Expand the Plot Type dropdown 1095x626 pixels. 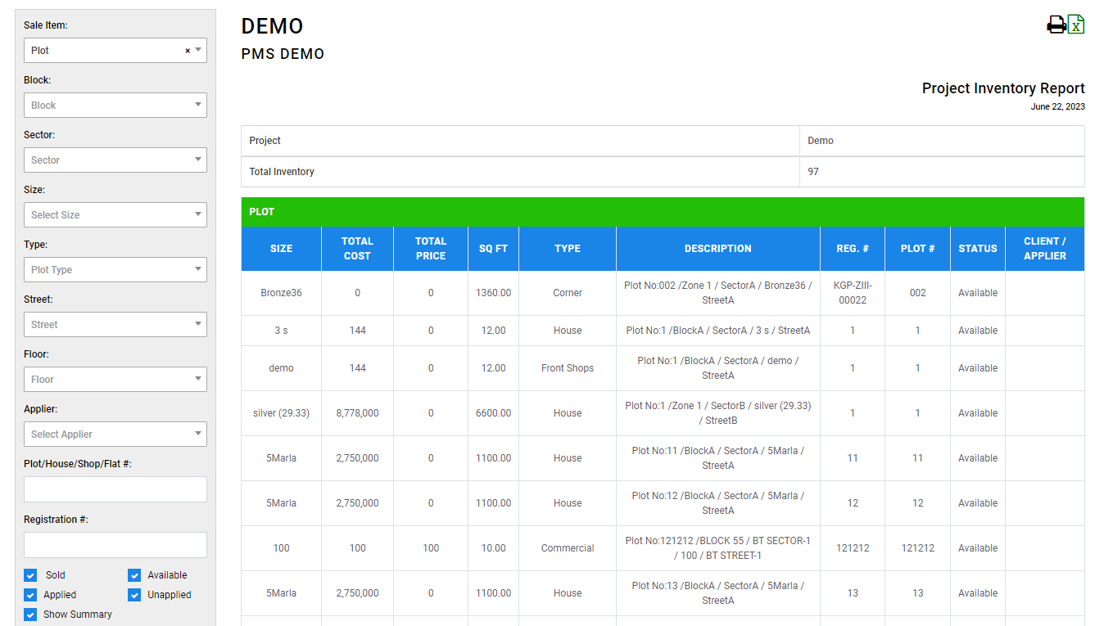click(115, 270)
